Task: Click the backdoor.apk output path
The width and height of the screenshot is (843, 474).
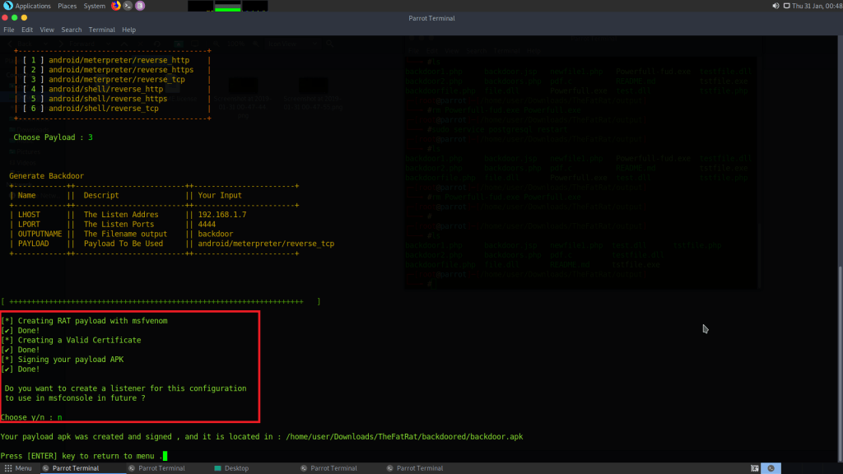Action: (404, 437)
